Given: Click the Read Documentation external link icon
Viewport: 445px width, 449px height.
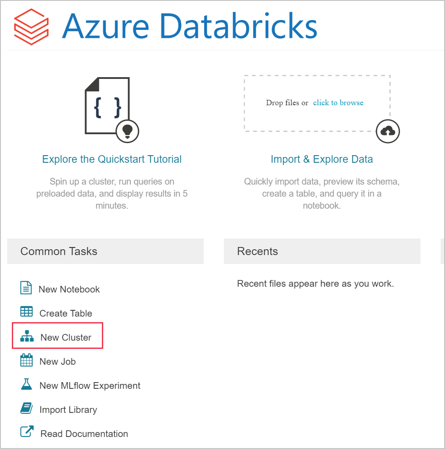Looking at the screenshot, I should point(27,433).
